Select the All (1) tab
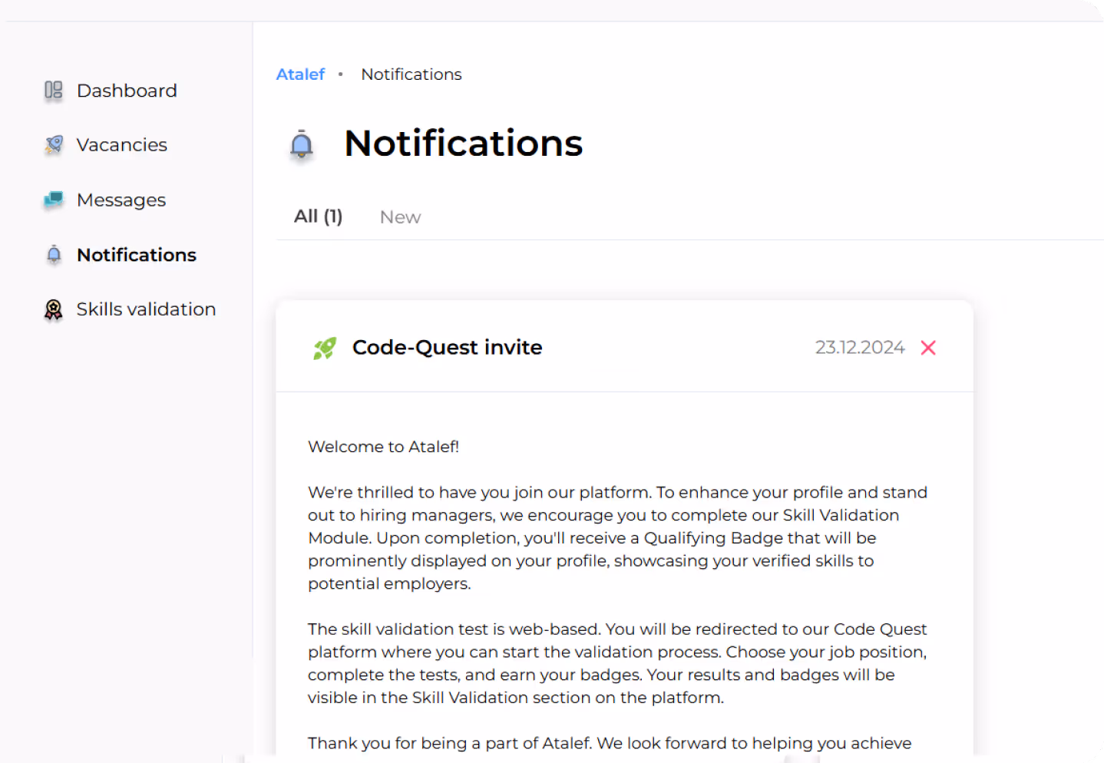 [318, 216]
